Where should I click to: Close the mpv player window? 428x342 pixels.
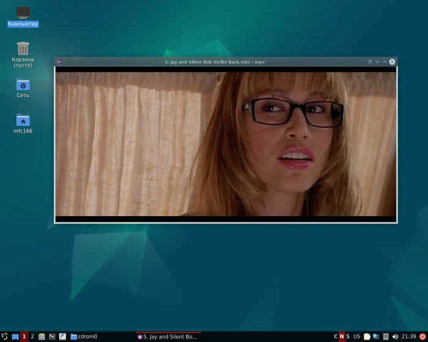tap(392, 62)
